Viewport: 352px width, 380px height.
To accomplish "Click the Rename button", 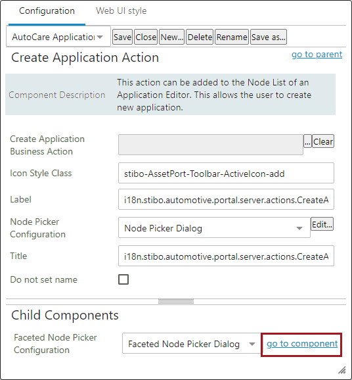I will pyautogui.click(x=232, y=37).
